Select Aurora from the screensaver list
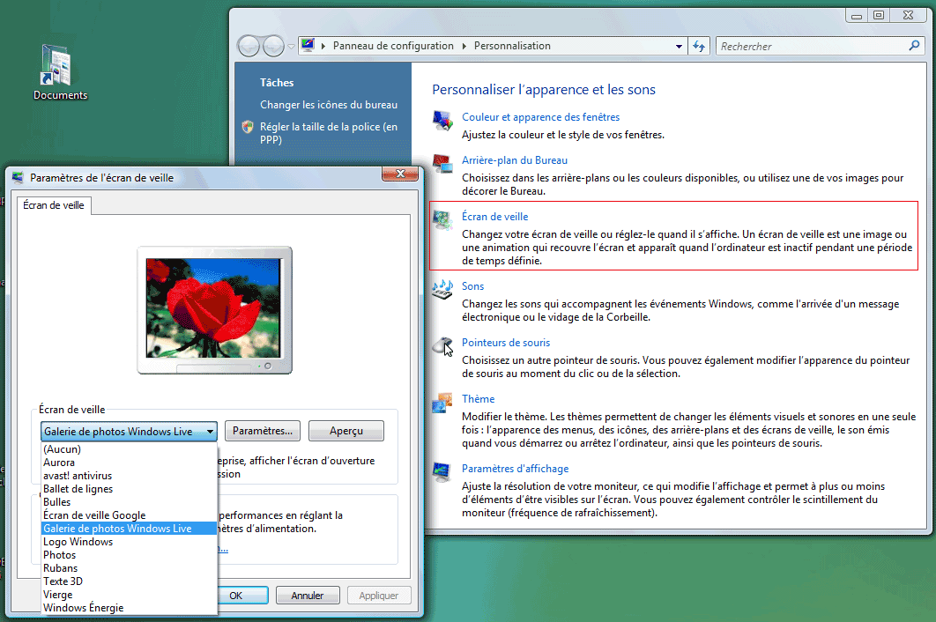 coord(59,463)
